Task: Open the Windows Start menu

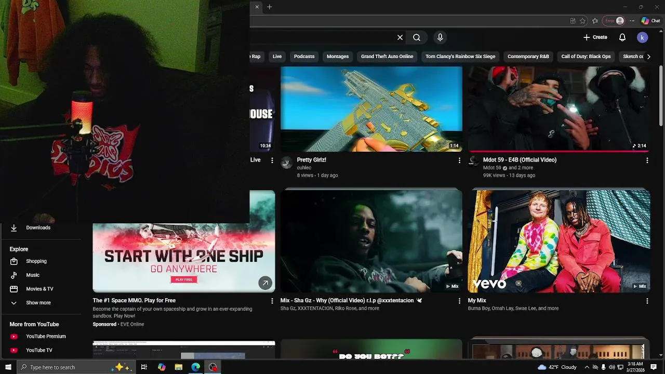Action: (8, 367)
